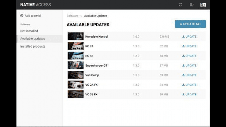This screenshot has width=226, height=127.
Task: Click the 62 MB size value
Action: (x=164, y=46)
